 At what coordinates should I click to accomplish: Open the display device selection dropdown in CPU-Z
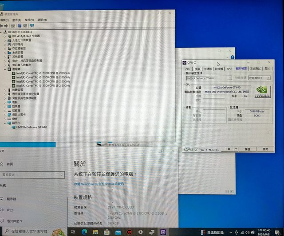[231, 78]
